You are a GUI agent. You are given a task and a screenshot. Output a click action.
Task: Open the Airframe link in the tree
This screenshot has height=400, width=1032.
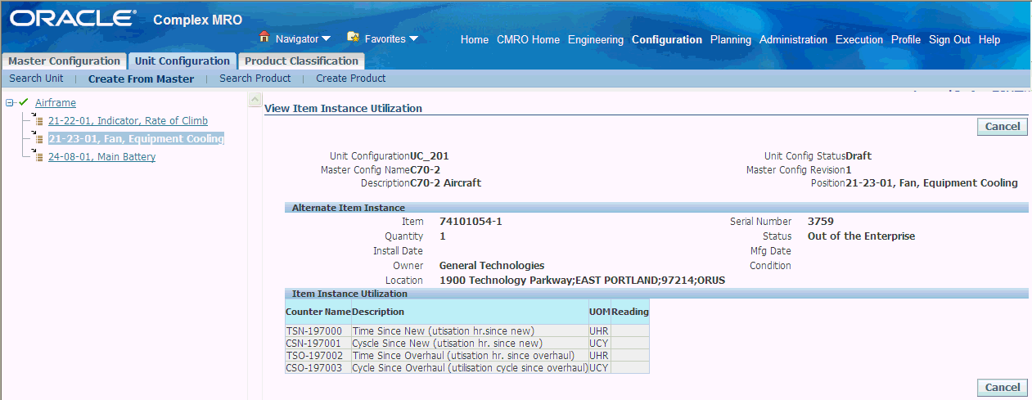pyautogui.click(x=56, y=103)
